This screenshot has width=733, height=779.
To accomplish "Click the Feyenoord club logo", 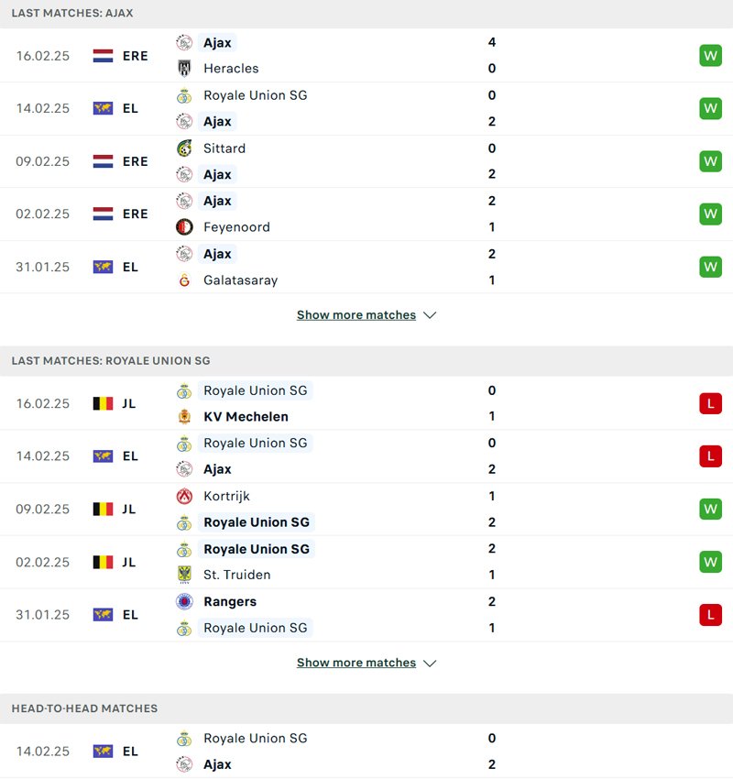I will 184,227.
